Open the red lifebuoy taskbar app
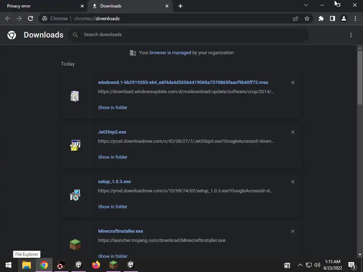 click(x=61, y=265)
